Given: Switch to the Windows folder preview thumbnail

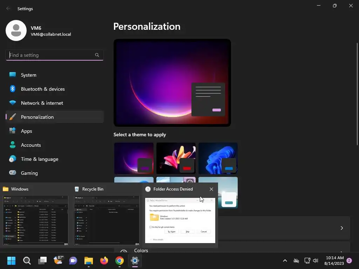Looking at the screenshot, I should click(x=35, y=220).
